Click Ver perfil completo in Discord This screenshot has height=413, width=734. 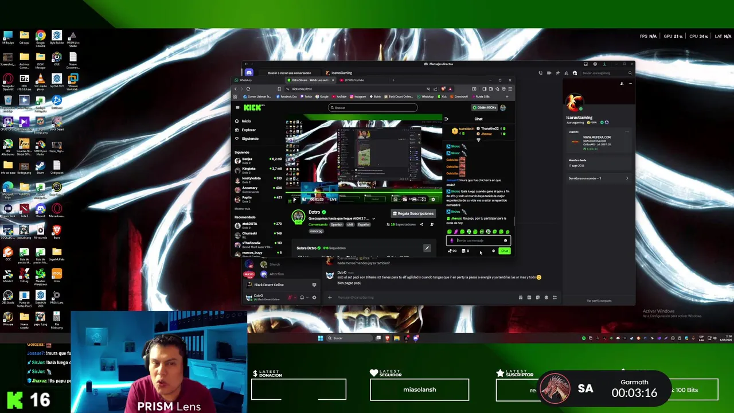click(599, 301)
